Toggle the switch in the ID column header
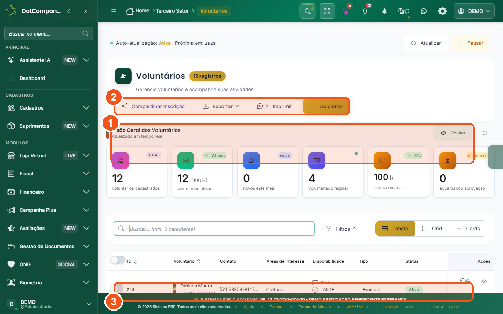This screenshot has width=503, height=314. (x=118, y=260)
